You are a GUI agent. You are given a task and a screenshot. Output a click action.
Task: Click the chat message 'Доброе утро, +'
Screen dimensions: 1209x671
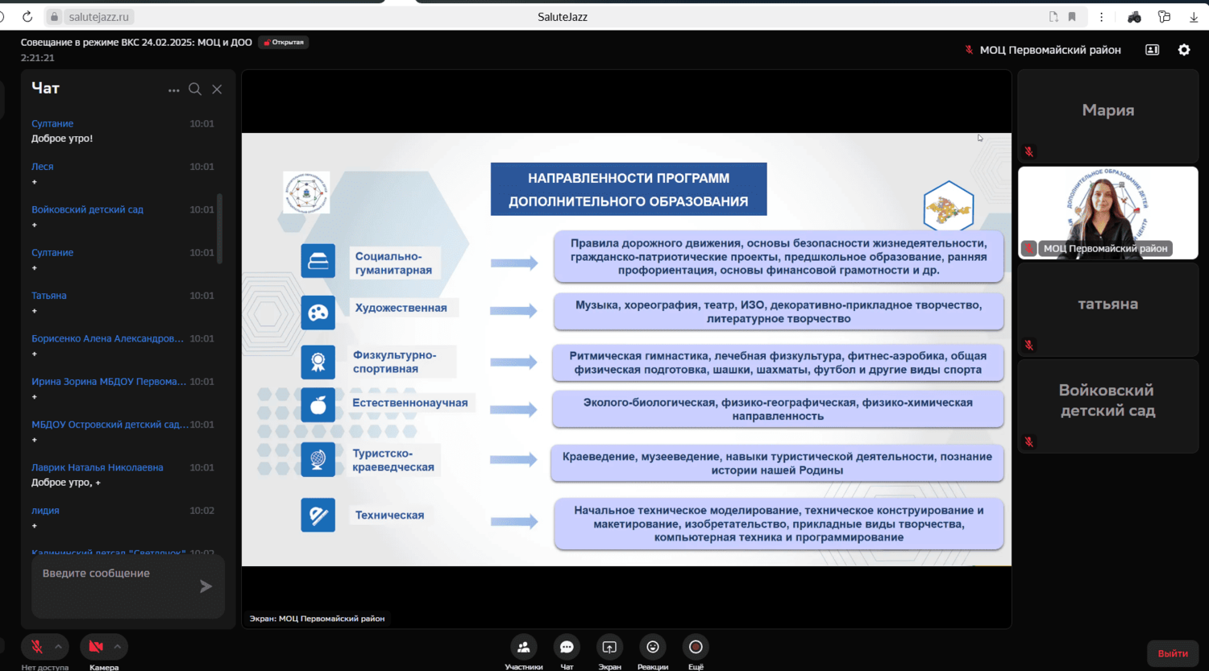(66, 483)
